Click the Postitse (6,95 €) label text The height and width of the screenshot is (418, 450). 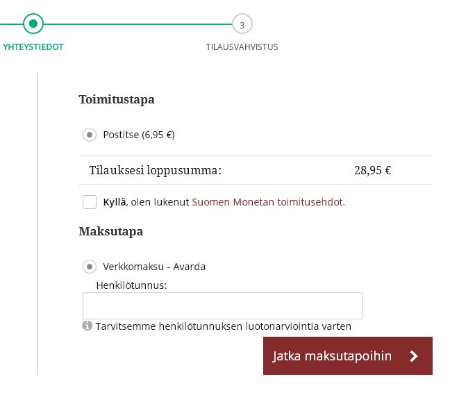[139, 135]
